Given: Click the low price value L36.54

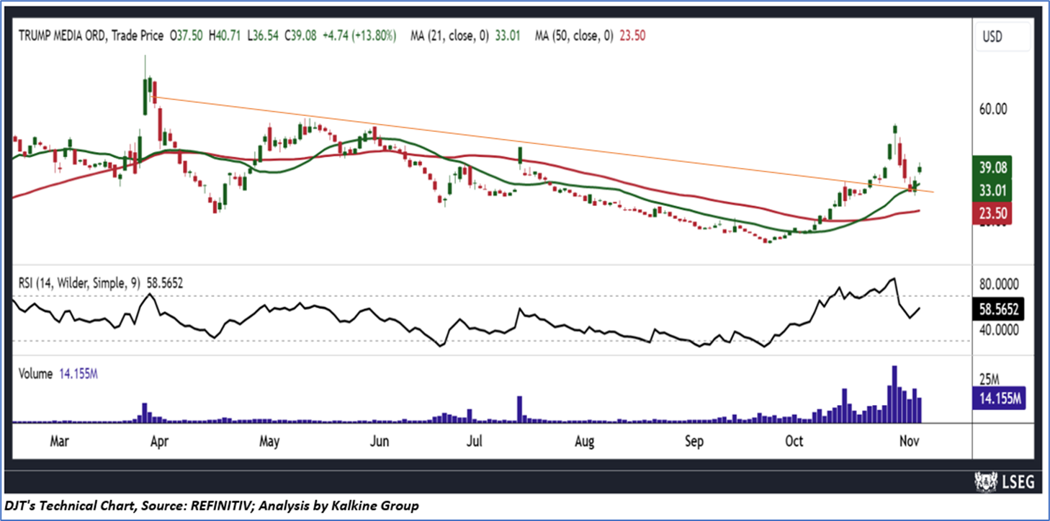Looking at the screenshot, I should 264,35.
